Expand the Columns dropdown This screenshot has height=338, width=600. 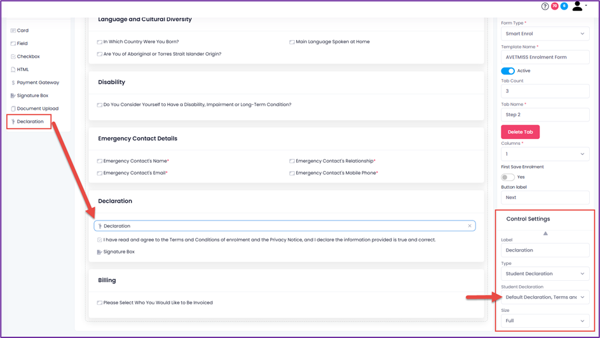545,154
